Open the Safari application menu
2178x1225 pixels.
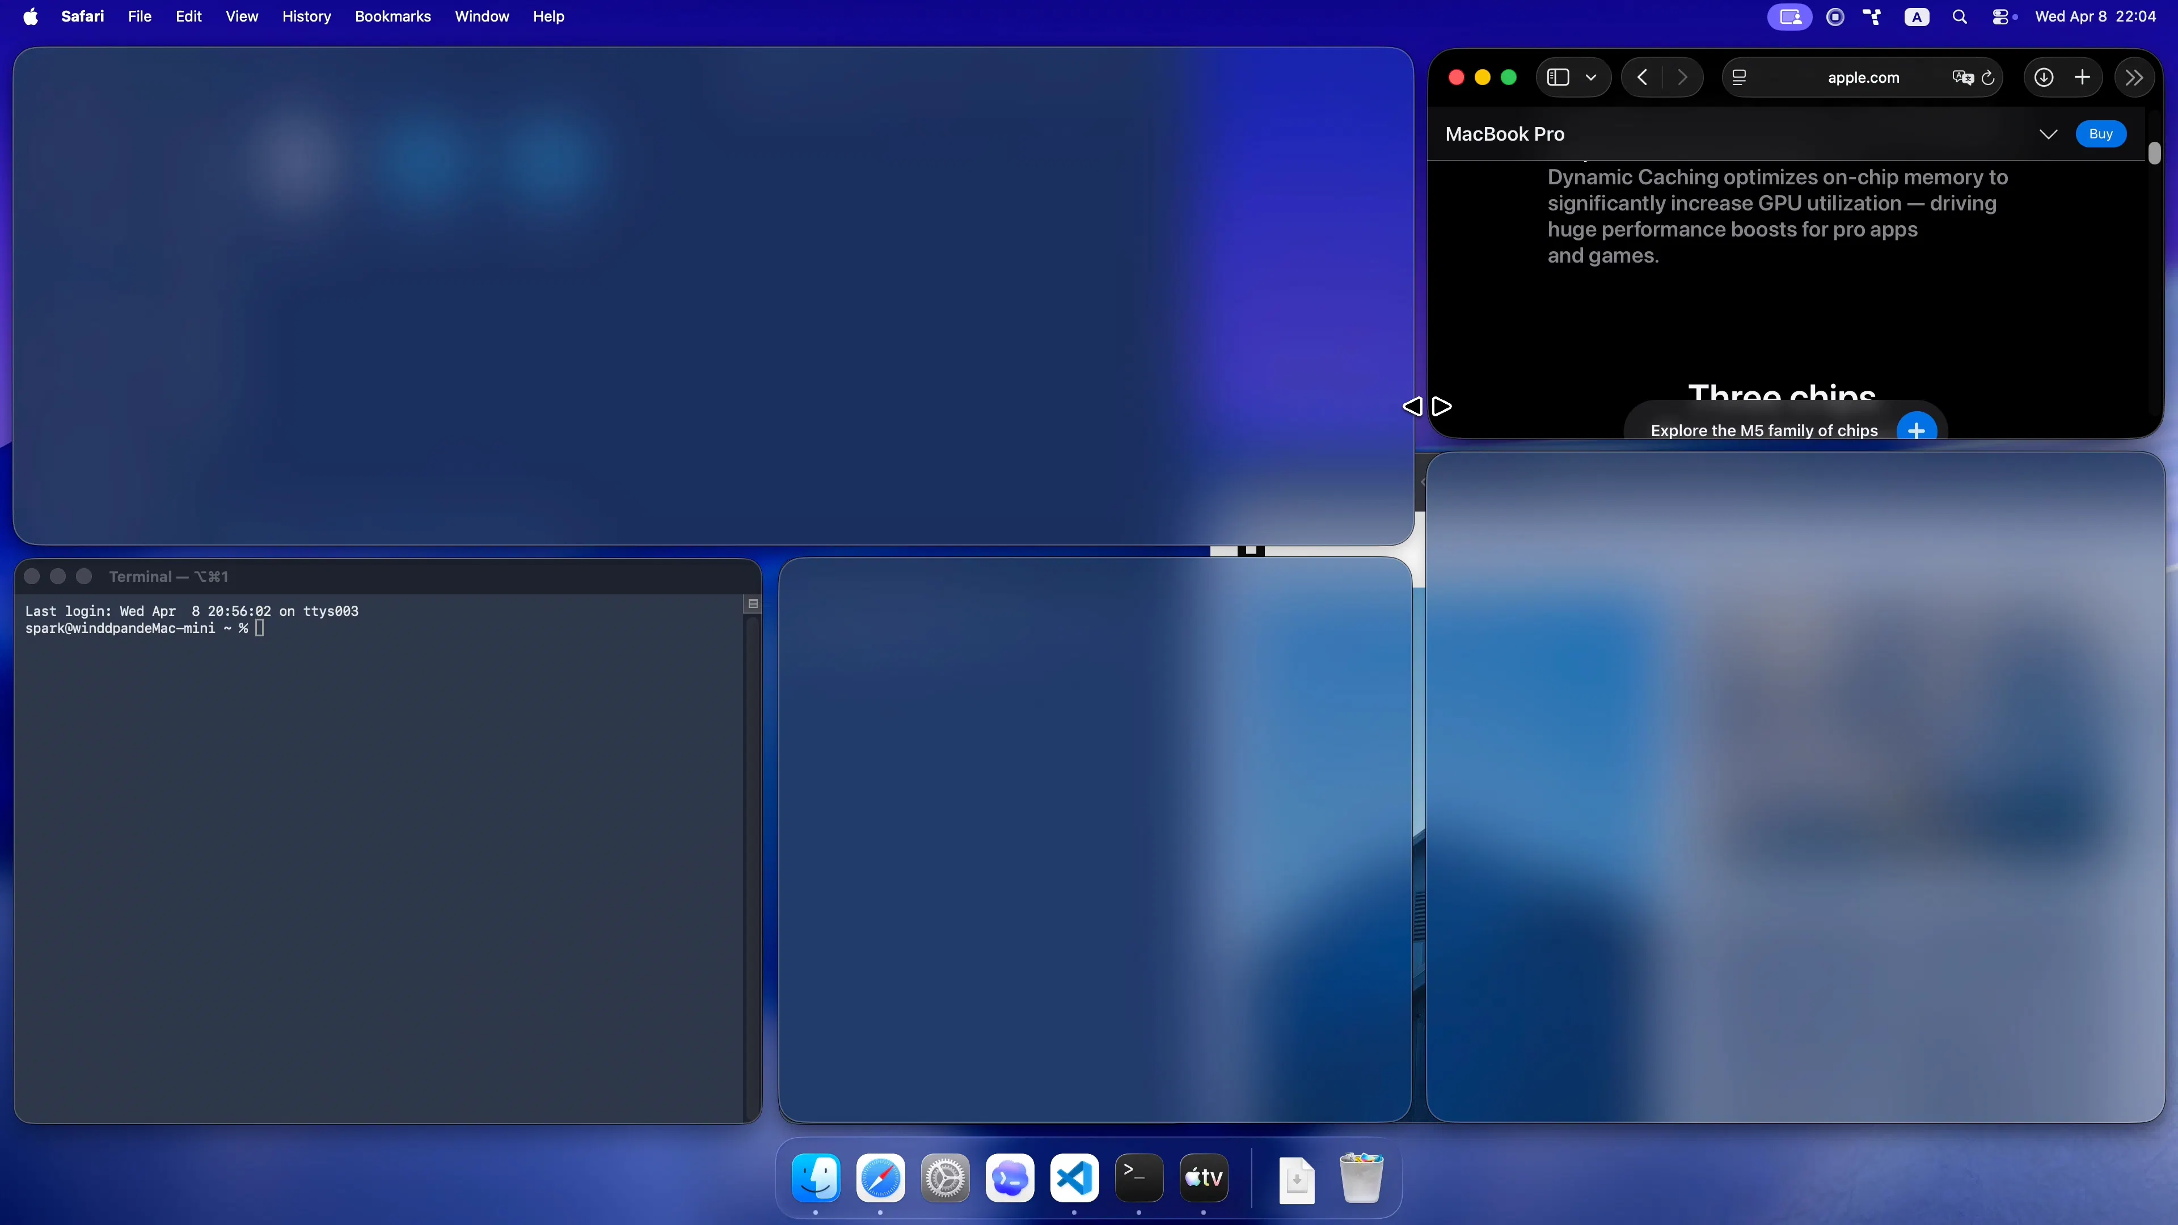point(82,16)
